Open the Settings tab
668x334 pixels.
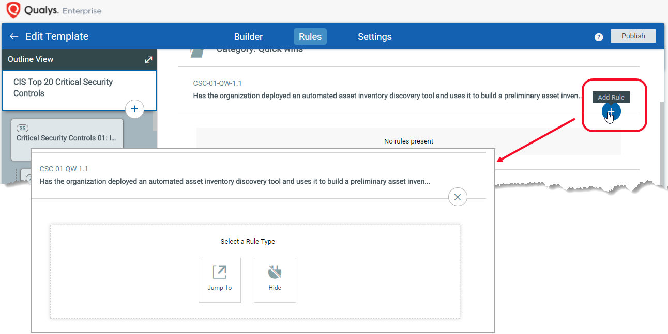(374, 37)
